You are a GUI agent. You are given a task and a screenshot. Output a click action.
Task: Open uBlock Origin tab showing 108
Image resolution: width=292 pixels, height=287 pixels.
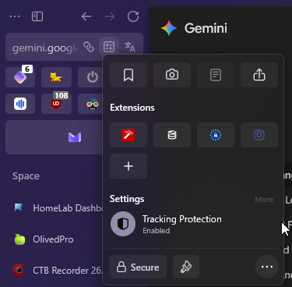56,104
